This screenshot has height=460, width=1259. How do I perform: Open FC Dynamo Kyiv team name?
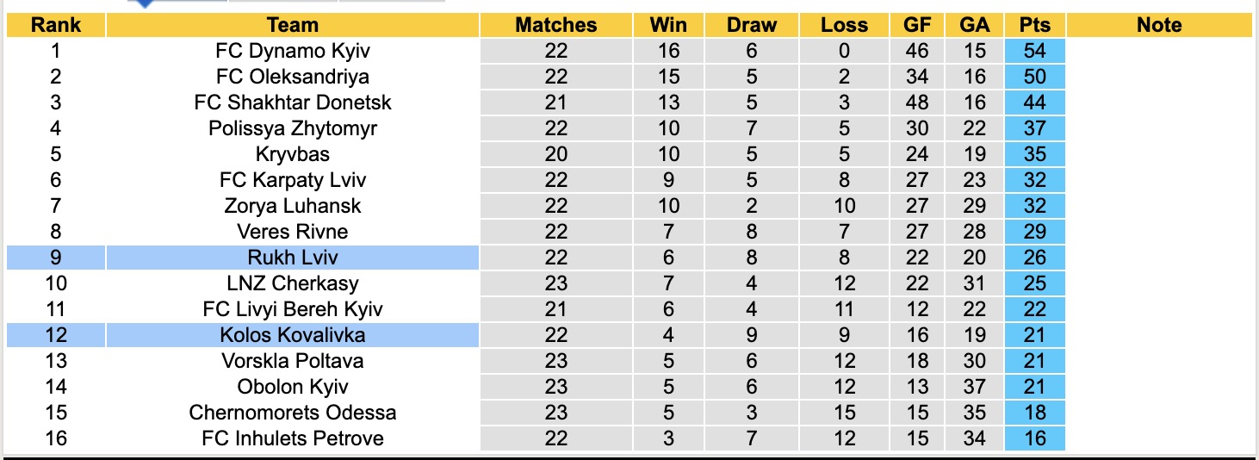(293, 51)
